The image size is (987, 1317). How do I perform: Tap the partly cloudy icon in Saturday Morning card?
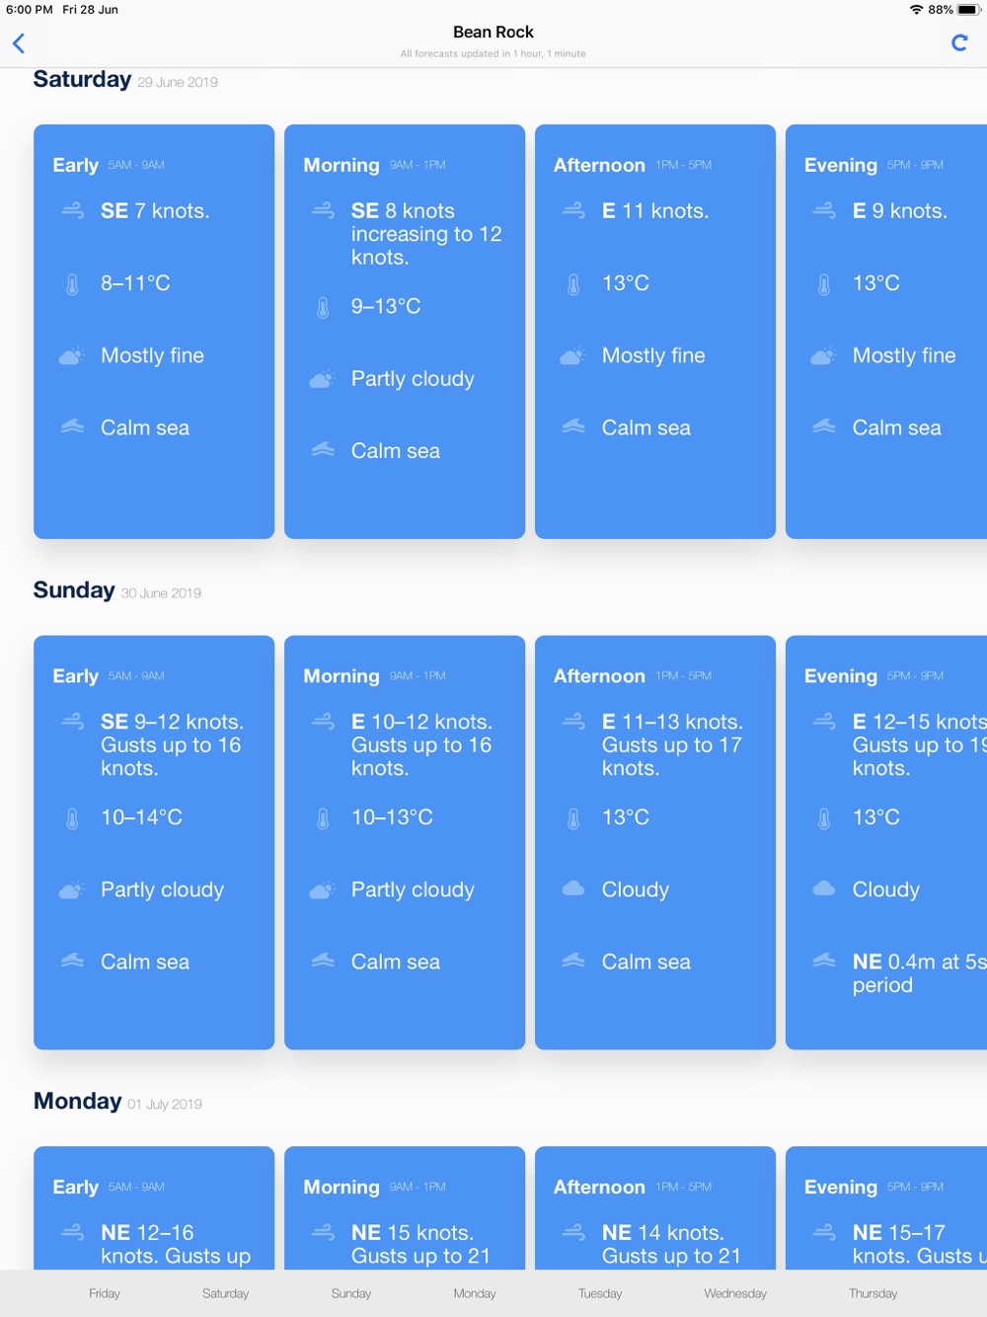coord(323,379)
